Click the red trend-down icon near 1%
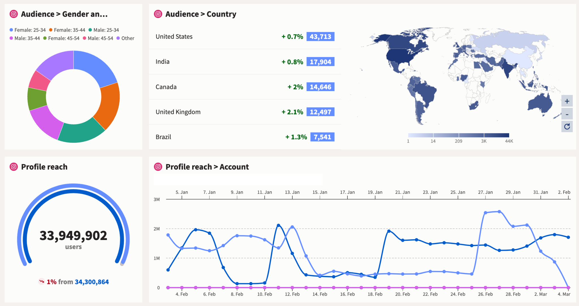Screen dimensions: 579x306 click(x=41, y=281)
